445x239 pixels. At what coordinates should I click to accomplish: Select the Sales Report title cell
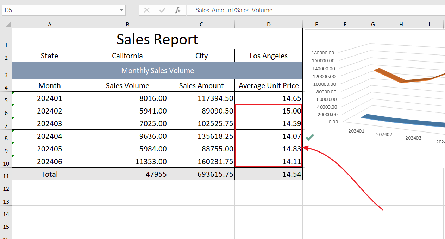pyautogui.click(x=157, y=39)
